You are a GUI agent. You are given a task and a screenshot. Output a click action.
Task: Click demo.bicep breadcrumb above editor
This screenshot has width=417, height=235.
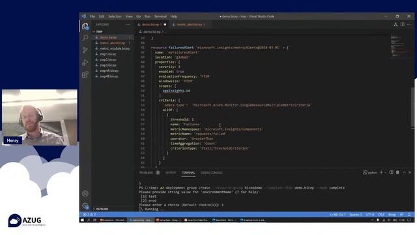(x=152, y=32)
